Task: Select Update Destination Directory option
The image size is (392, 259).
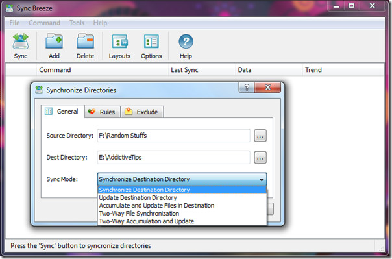Action: (182, 197)
